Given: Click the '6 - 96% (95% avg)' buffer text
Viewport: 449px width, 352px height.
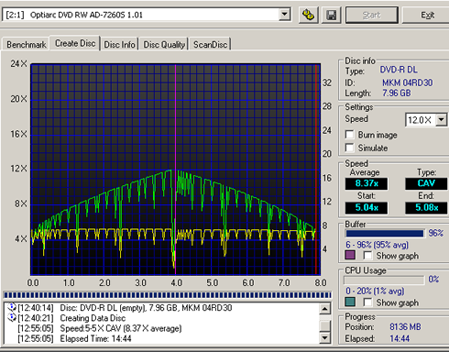Looking at the screenshot, I should tap(377, 245).
